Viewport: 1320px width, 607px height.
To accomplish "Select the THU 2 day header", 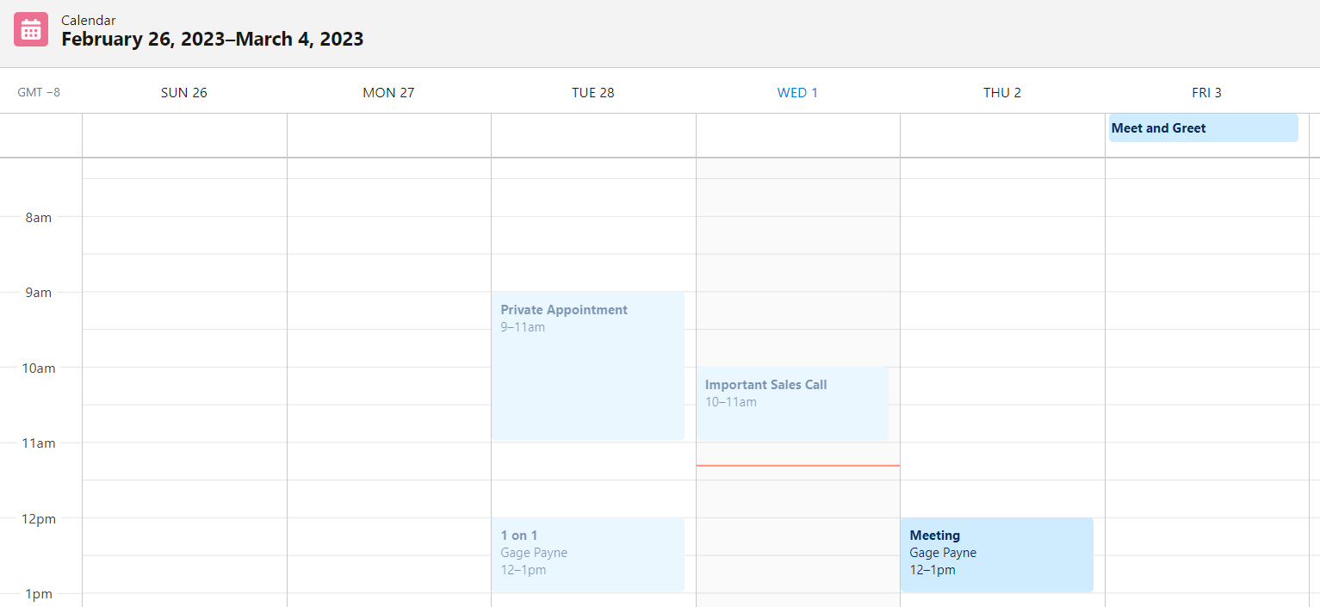I will pyautogui.click(x=1002, y=92).
